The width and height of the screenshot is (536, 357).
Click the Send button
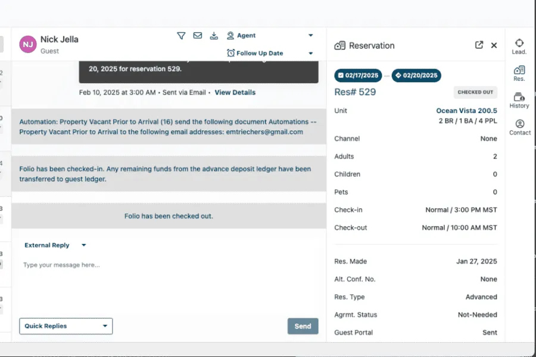coord(303,326)
